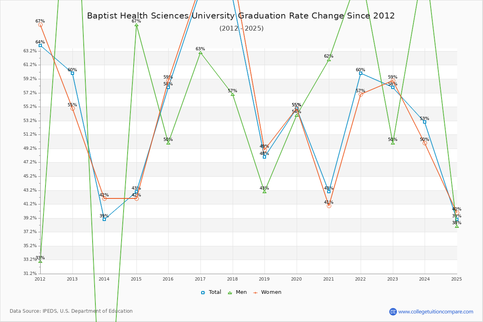The height and width of the screenshot is (322, 483).
Task: Click the 2017 x-axis label
Action: click(x=200, y=279)
